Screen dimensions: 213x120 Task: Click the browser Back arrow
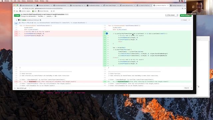pyautogui.click(x=14, y=8)
